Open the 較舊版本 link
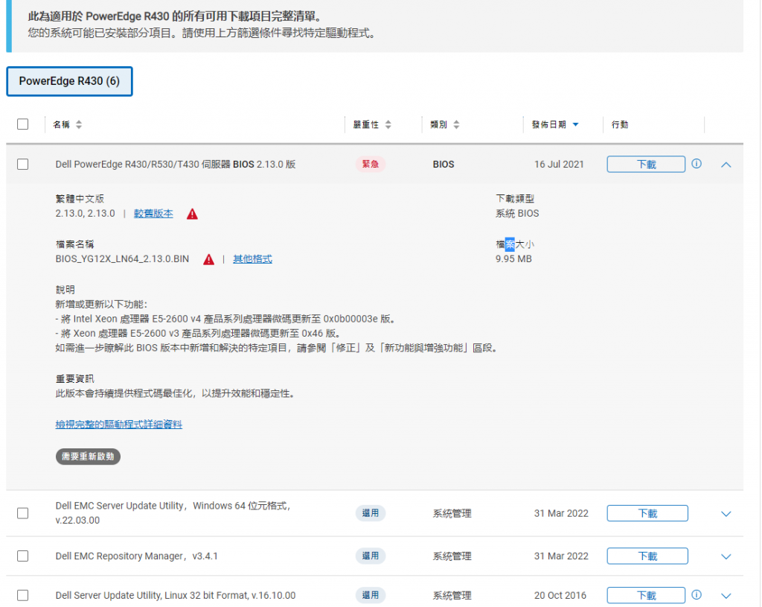The width and height of the screenshot is (762, 607). tap(153, 214)
